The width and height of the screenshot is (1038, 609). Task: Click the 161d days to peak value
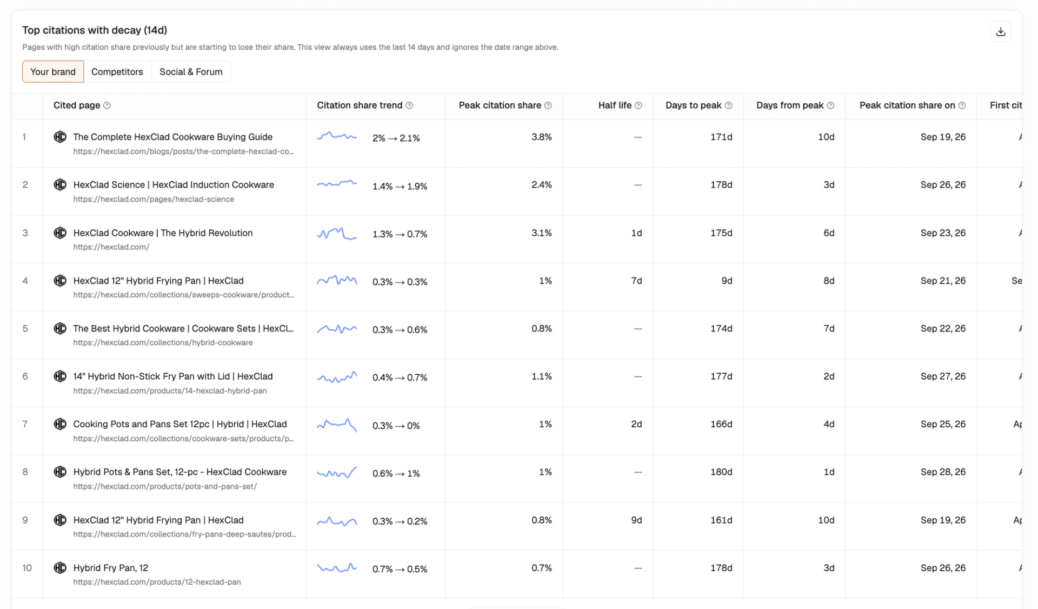pos(721,520)
